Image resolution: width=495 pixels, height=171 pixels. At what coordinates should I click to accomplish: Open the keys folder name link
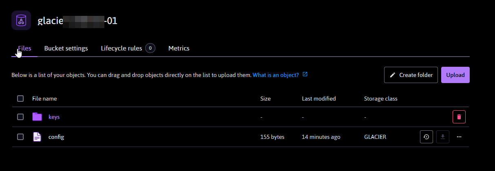54,117
